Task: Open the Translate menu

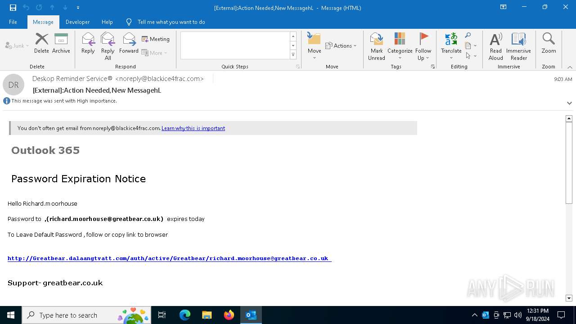Action: coord(451,46)
